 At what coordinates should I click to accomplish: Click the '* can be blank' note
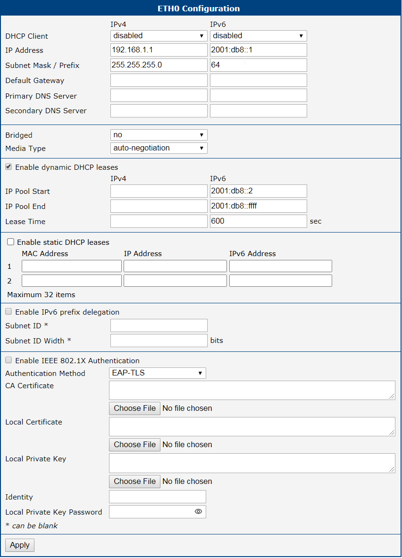point(31,525)
